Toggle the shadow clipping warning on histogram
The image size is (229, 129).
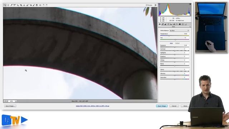point(159,4)
